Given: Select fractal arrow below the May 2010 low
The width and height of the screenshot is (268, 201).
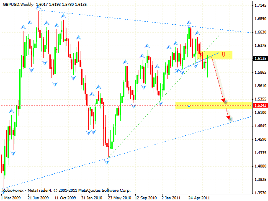Looking at the screenshot, I should click(107, 162).
